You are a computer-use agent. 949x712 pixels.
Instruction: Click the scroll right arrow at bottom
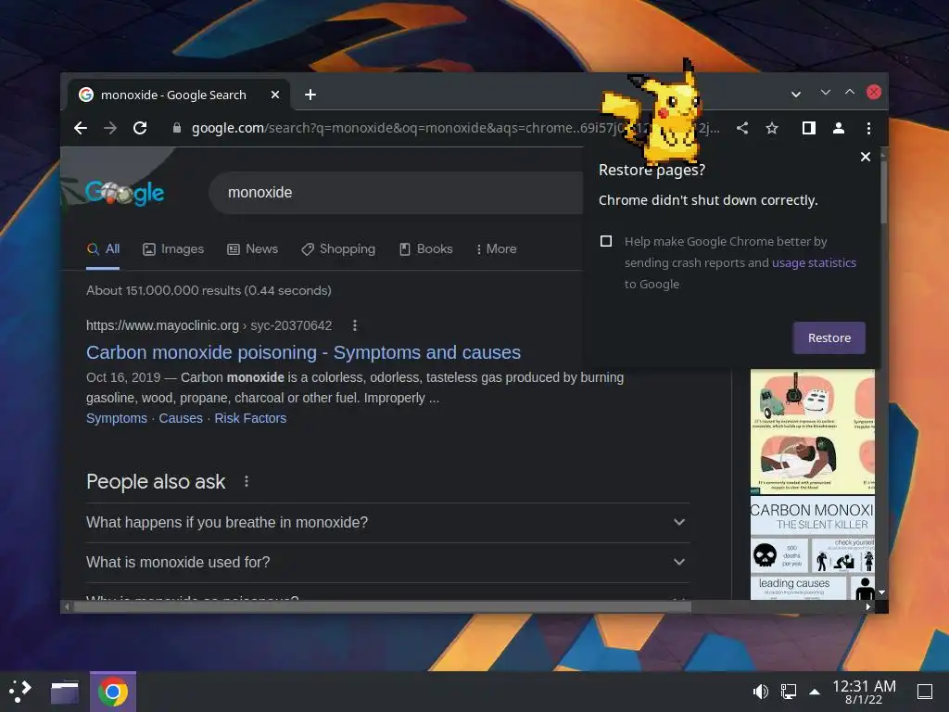tap(868, 606)
